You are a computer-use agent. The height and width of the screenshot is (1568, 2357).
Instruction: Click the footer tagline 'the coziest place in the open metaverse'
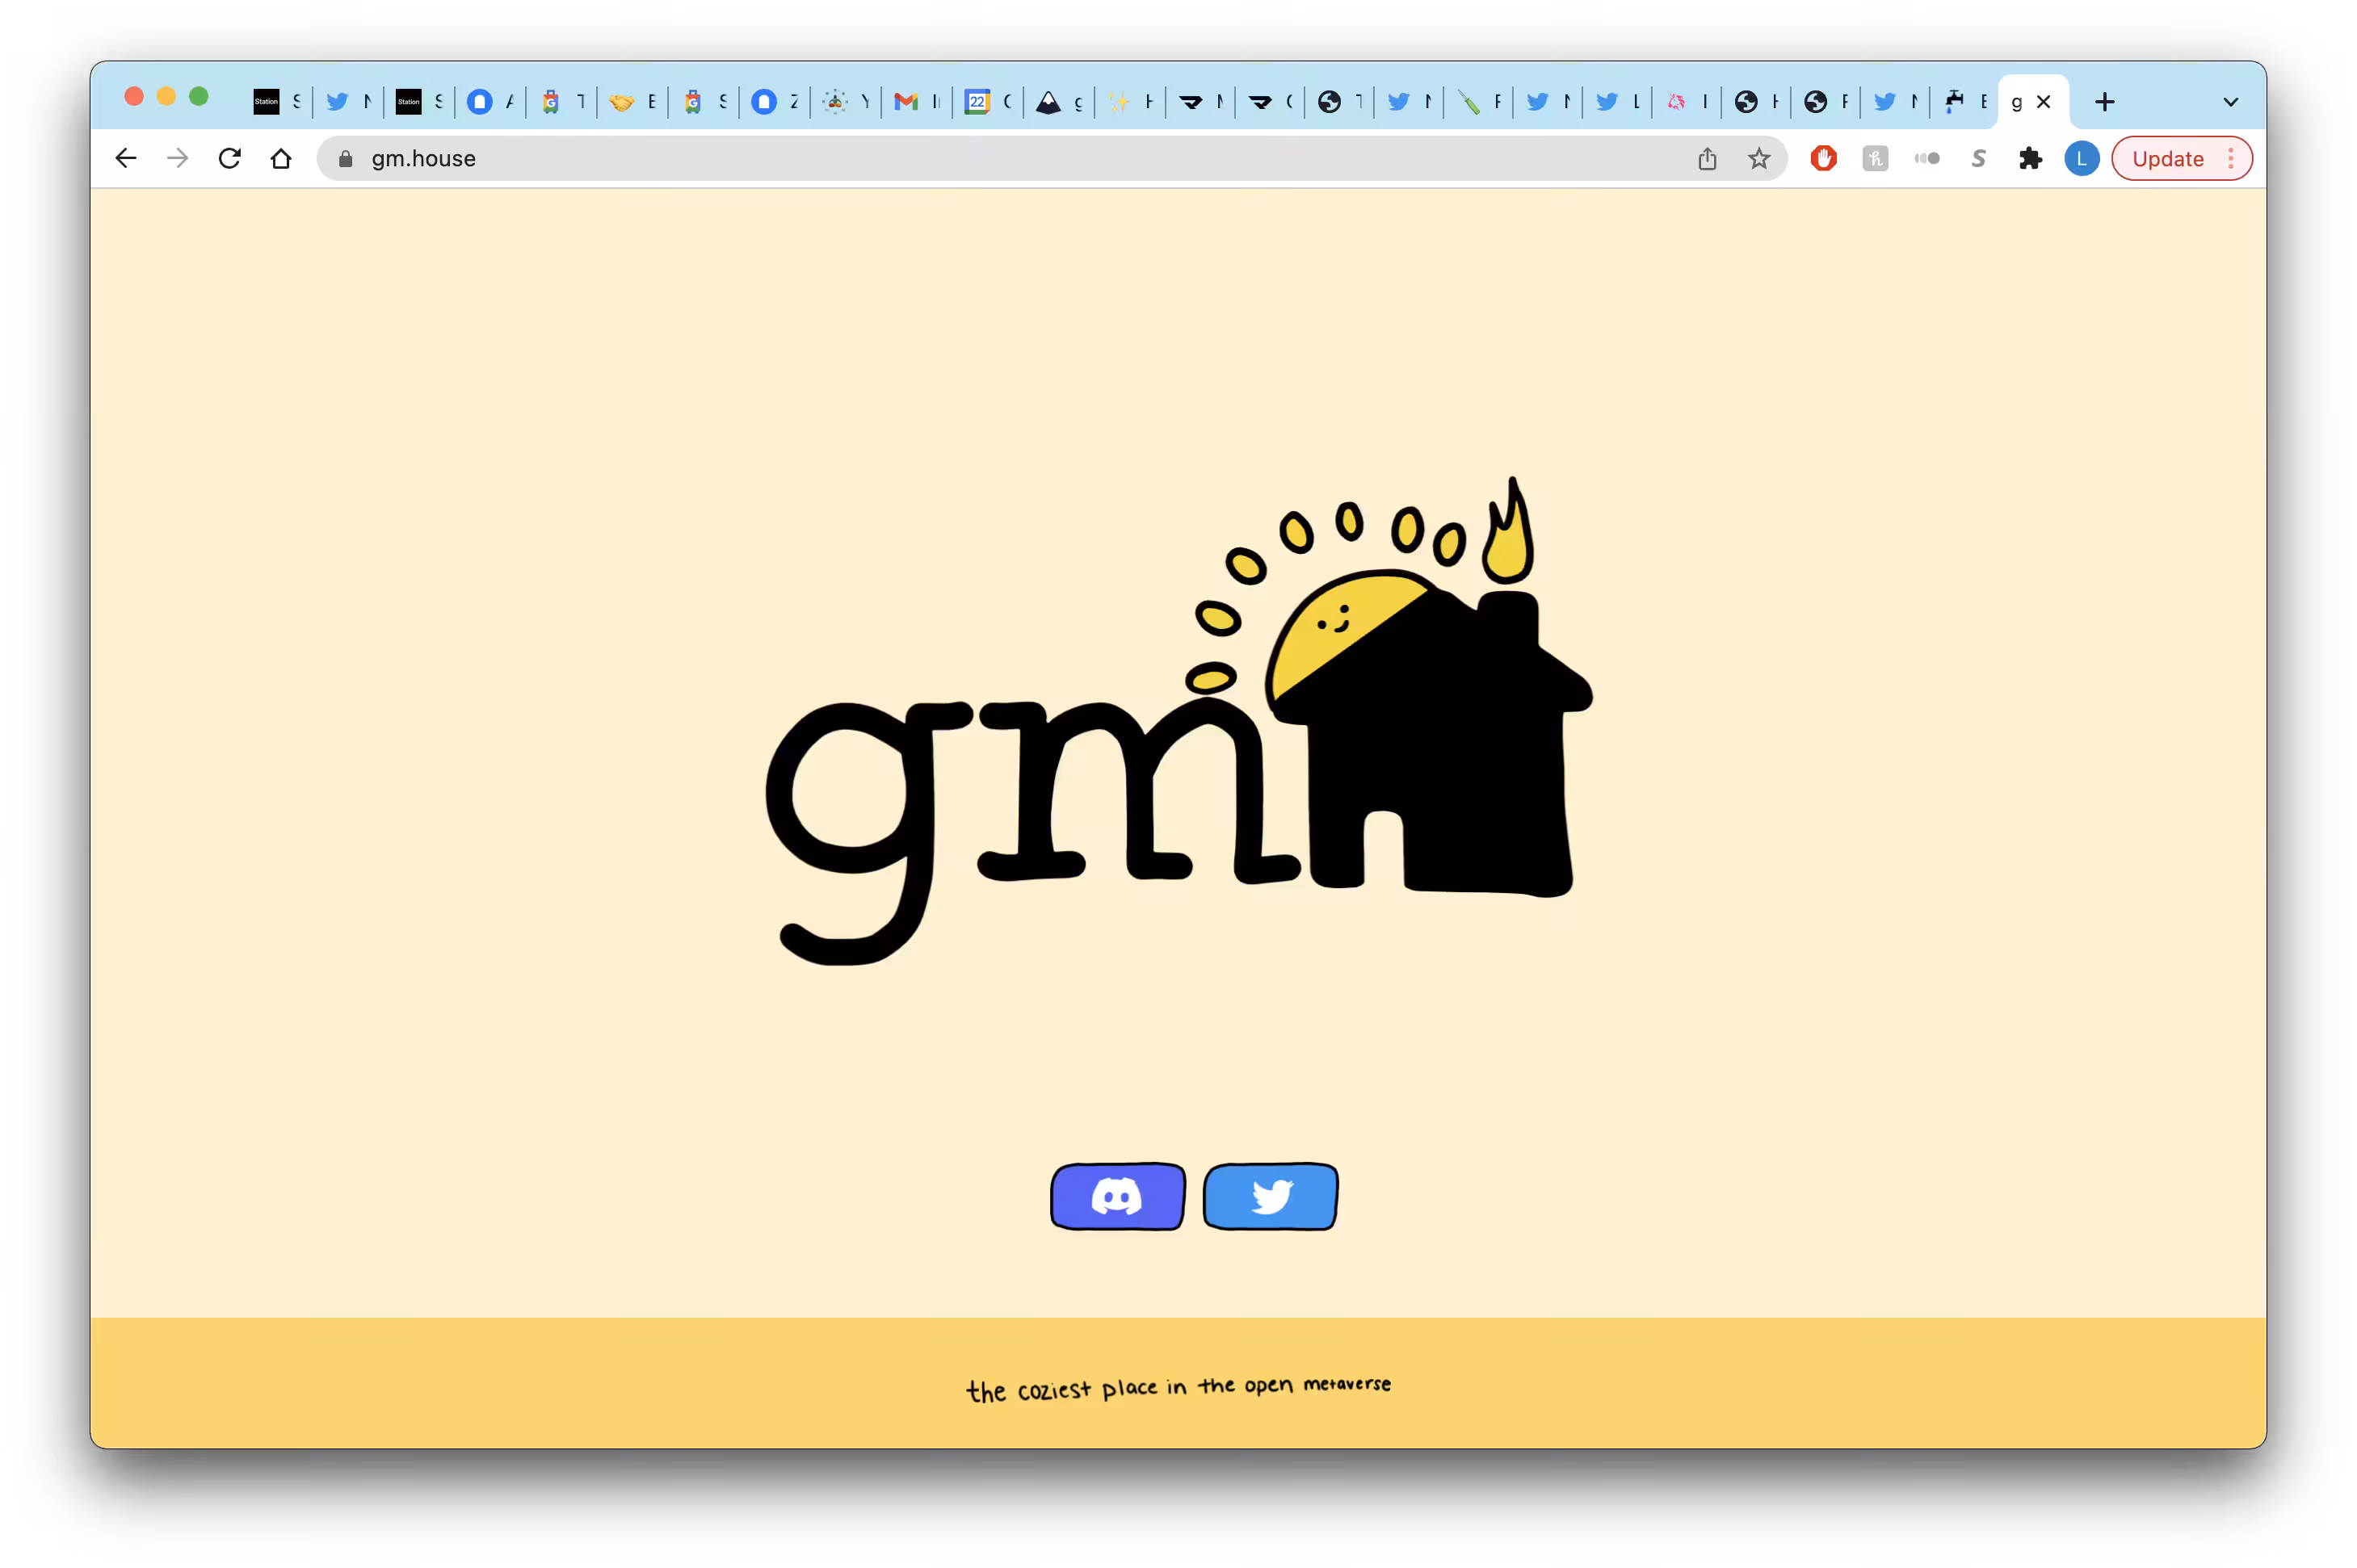pos(1178,1388)
